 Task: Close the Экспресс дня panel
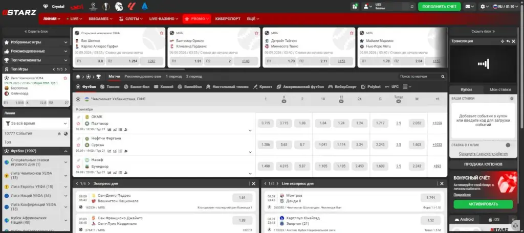(x=253, y=183)
